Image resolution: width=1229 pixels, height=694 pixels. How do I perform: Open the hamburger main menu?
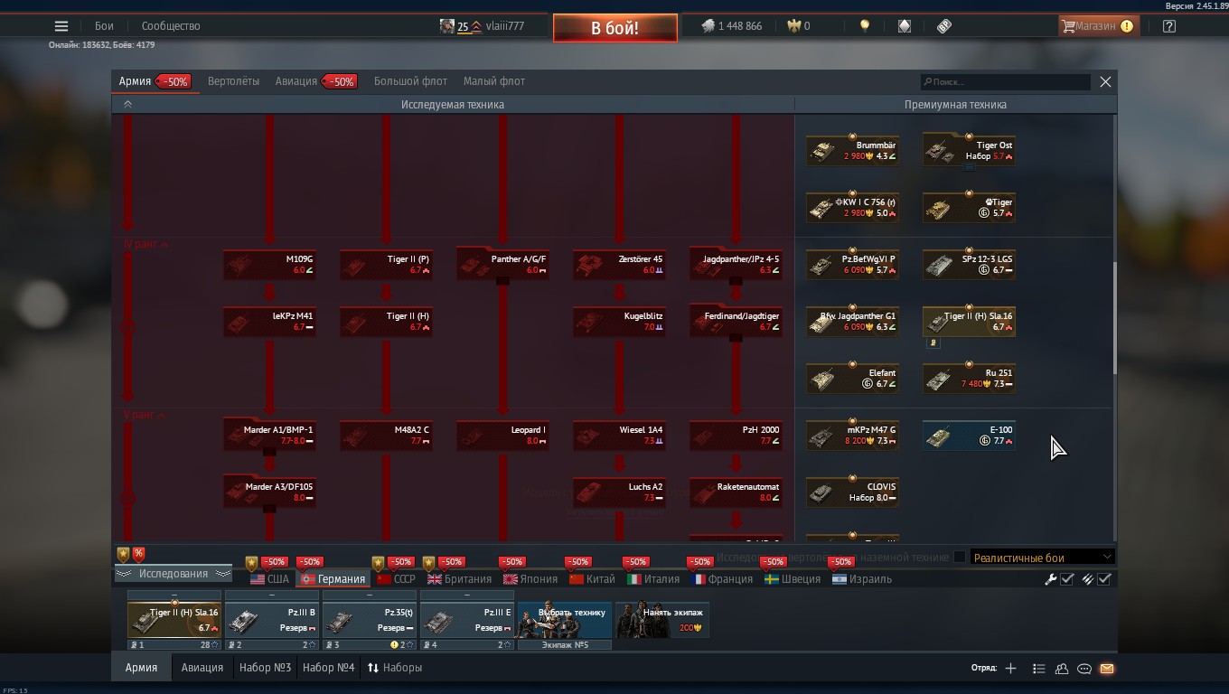61,26
